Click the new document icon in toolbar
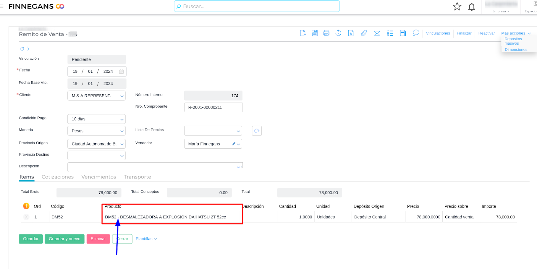 303,33
